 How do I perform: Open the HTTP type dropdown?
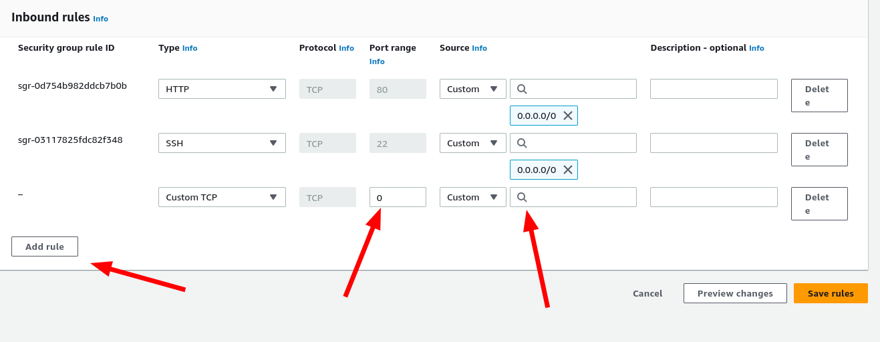(x=222, y=89)
